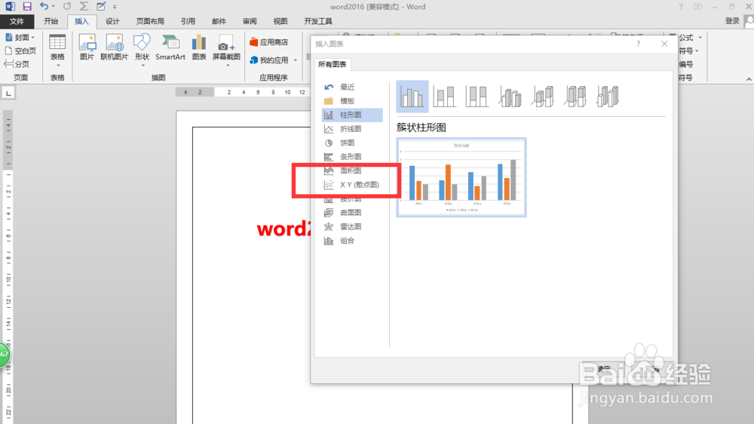This screenshot has height=424, width=754.
Task: Switch to Developer (开发工具) tab
Action: click(318, 21)
